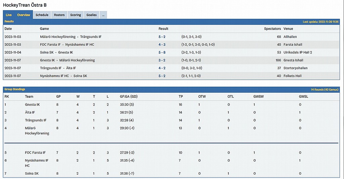
Task: Open the Schedule tab
Action: click(x=42, y=15)
